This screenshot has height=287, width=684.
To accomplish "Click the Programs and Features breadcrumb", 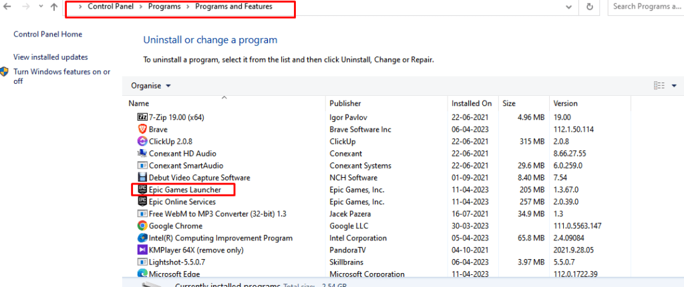I will [x=234, y=7].
